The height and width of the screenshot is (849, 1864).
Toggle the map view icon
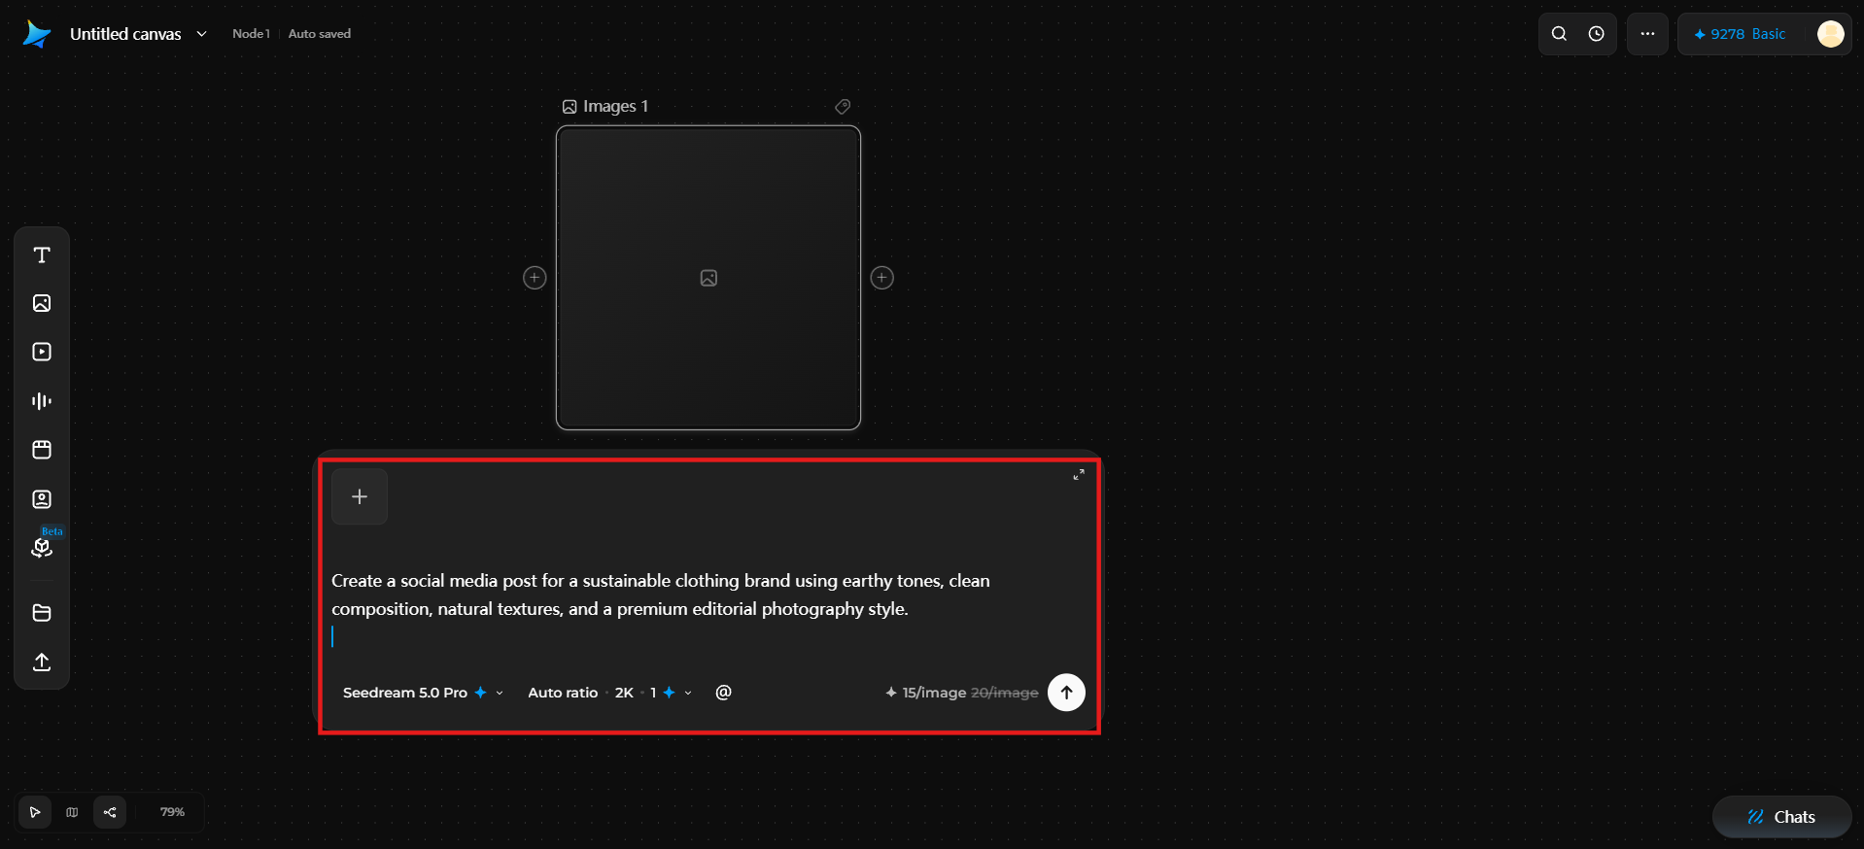(72, 812)
